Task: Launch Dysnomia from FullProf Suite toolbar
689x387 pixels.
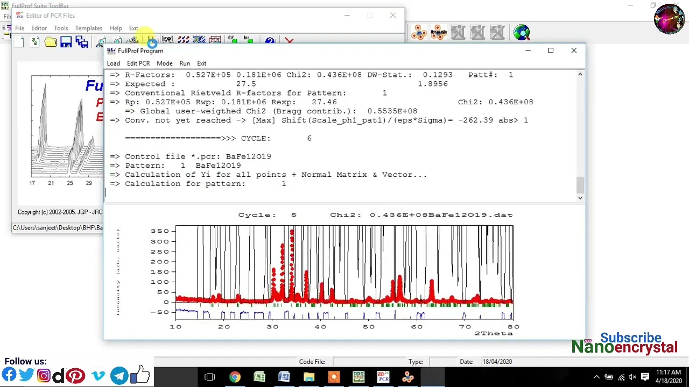Action: [x=438, y=33]
